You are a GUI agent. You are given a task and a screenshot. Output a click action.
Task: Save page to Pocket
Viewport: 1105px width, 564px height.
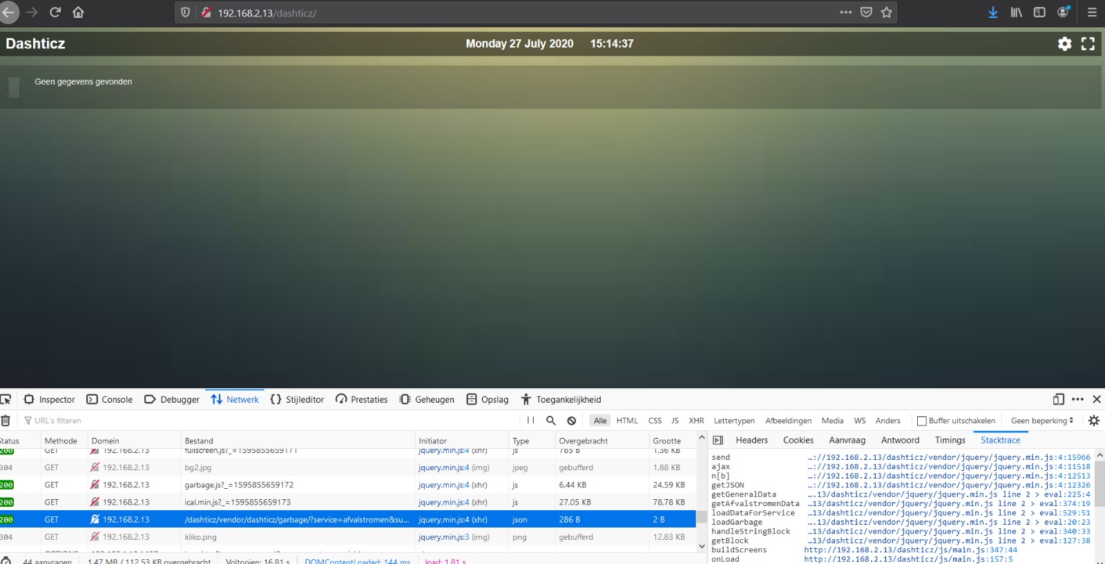click(866, 12)
